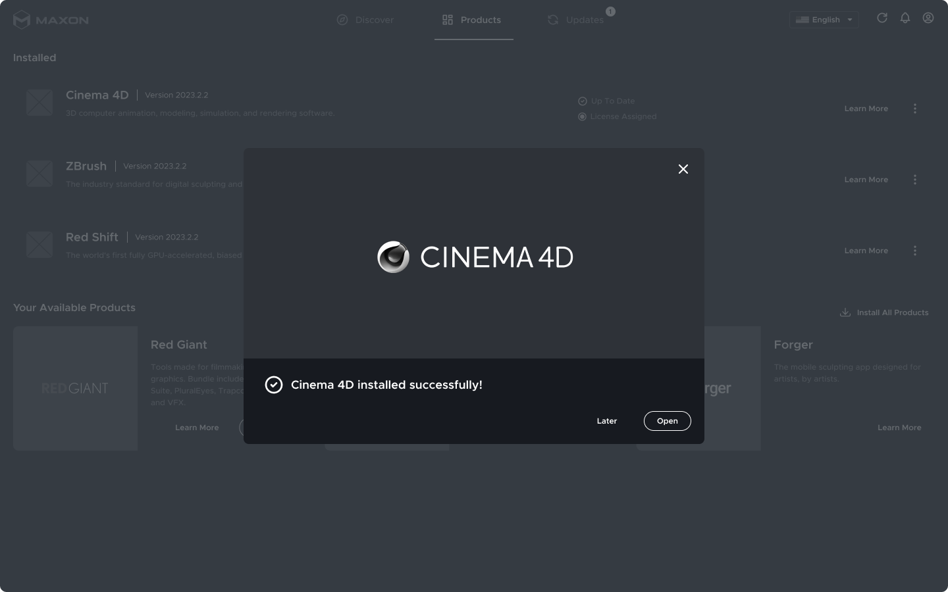The image size is (948, 592).
Task: Click Install All Products
Action: 884,312
